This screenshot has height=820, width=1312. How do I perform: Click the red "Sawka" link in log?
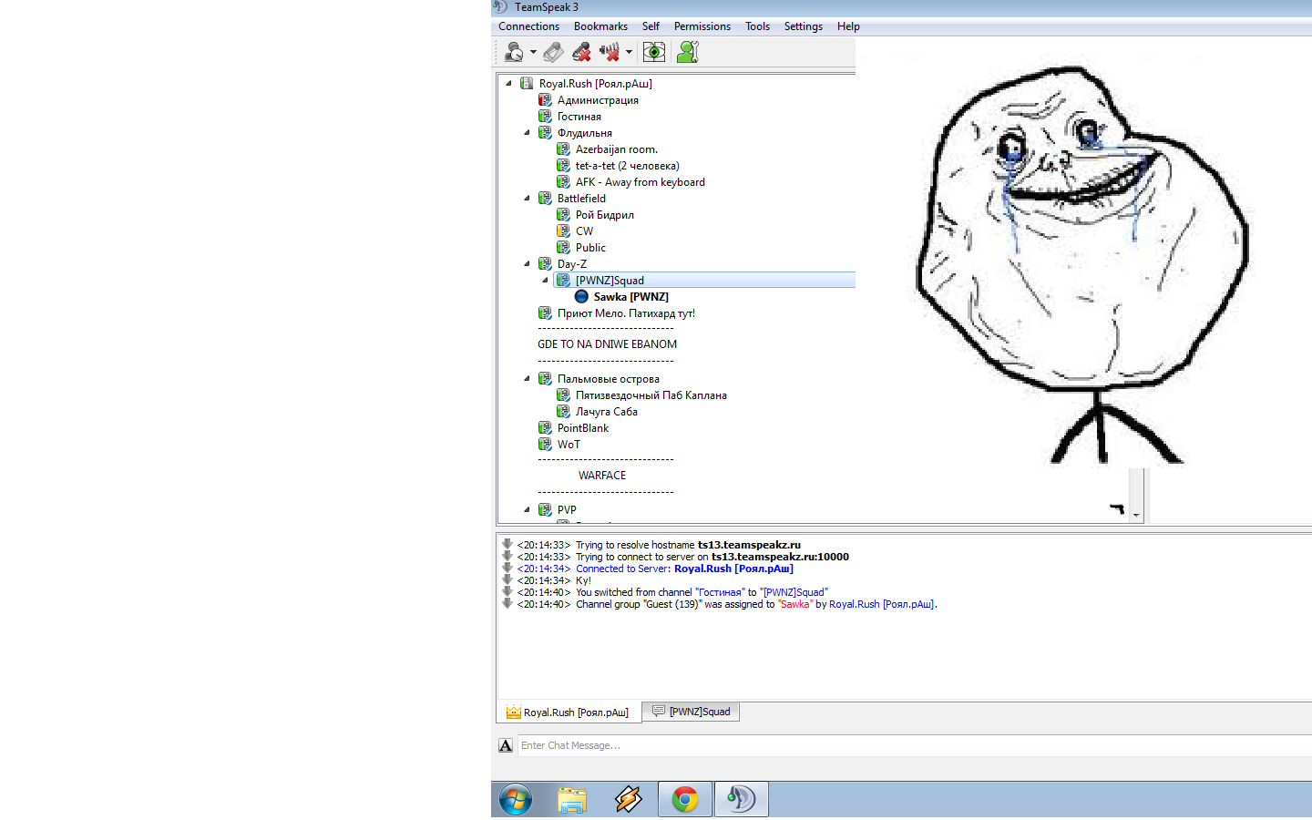(x=794, y=604)
